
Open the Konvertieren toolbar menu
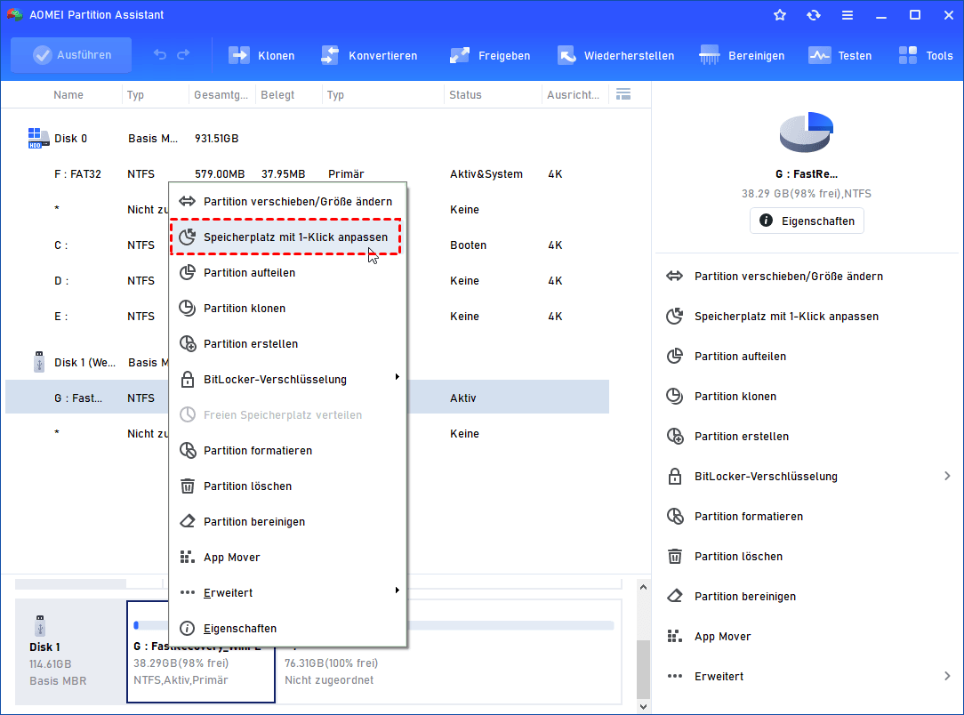pos(369,55)
